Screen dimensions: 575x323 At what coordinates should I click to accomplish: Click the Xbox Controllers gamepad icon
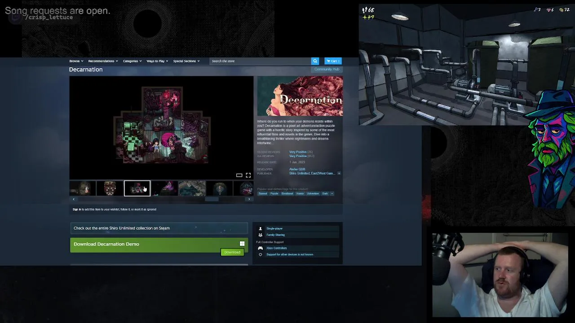260,248
